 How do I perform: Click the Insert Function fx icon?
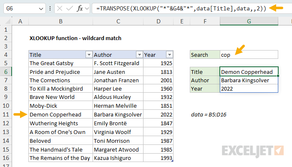[x=80, y=8]
